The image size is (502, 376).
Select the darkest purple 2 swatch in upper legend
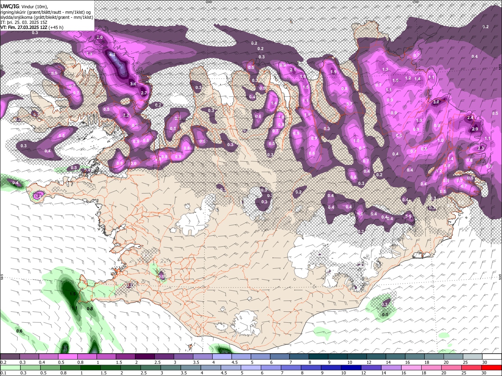tap(145, 357)
